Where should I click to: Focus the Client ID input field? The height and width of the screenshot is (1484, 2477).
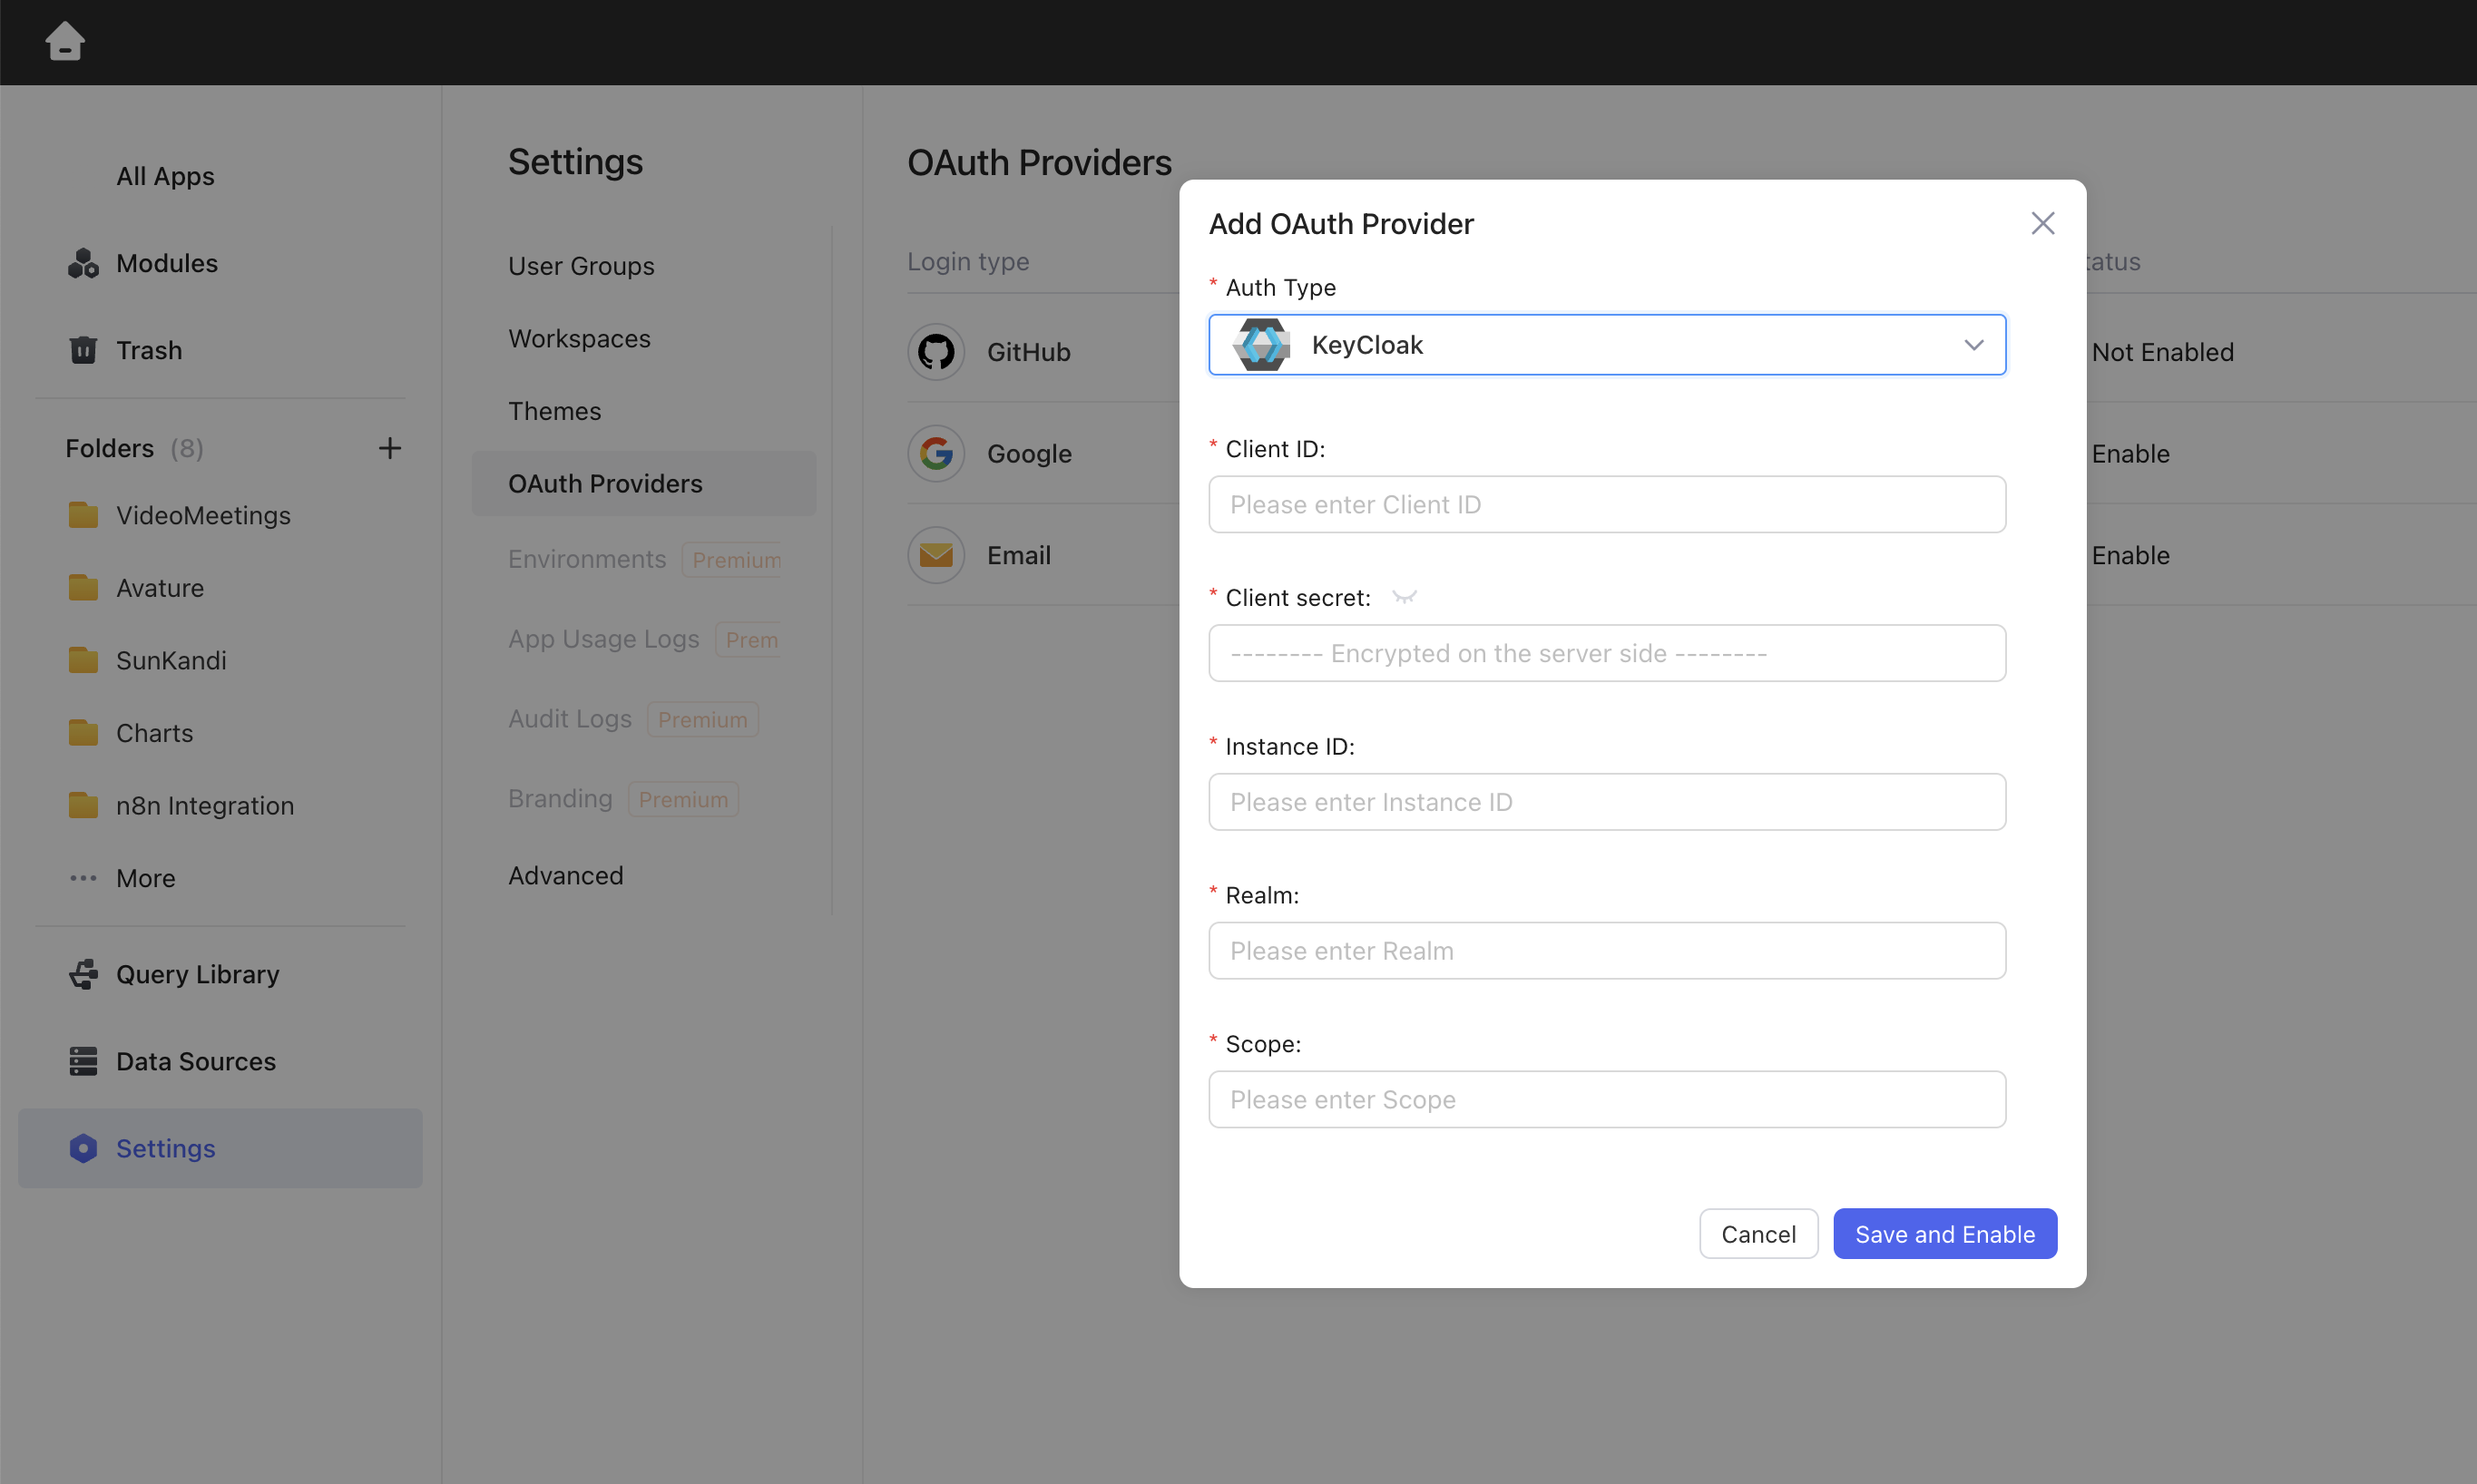tap(1606, 504)
